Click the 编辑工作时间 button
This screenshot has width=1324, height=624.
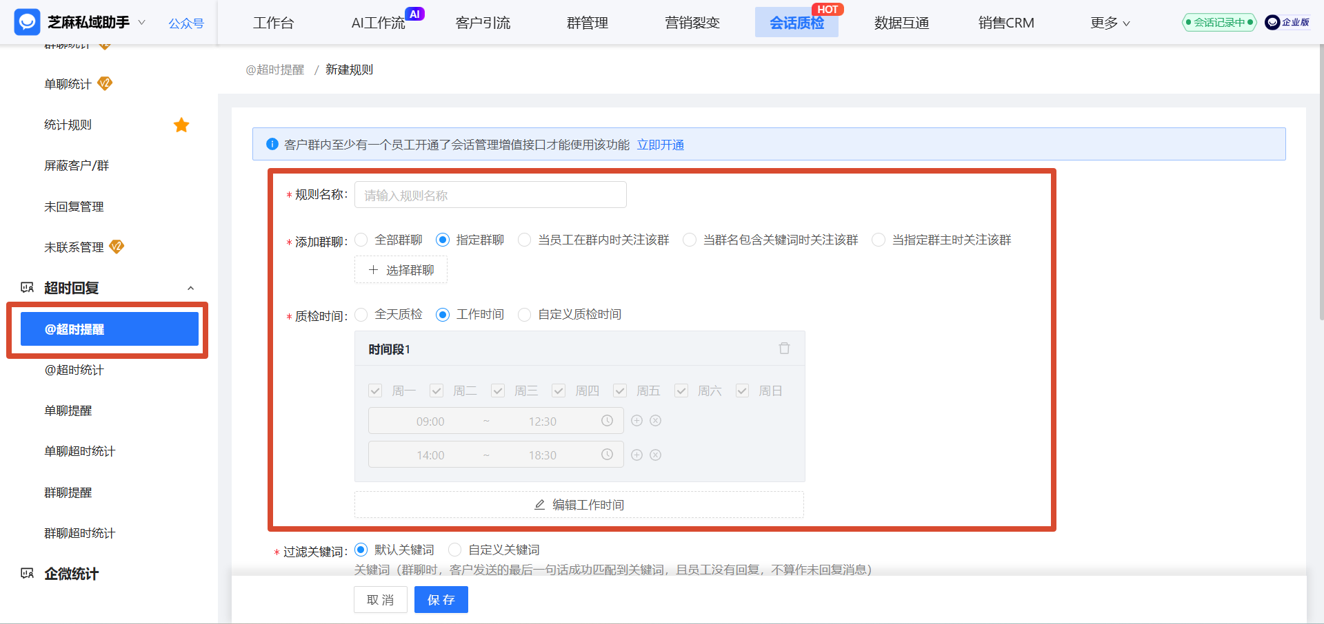pyautogui.click(x=579, y=505)
